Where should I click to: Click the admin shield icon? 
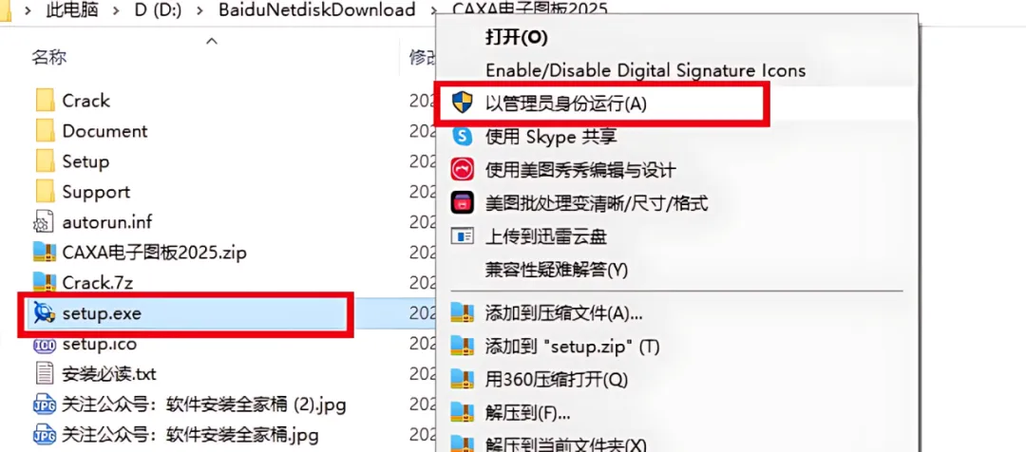[x=462, y=103]
